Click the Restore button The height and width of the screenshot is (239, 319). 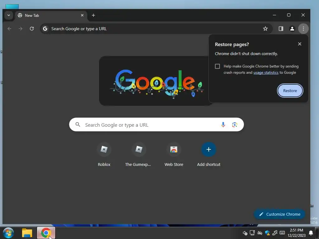tap(290, 91)
